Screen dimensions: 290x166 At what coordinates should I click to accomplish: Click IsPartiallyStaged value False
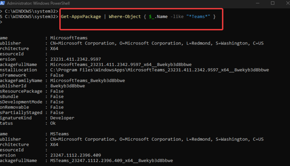57,112
